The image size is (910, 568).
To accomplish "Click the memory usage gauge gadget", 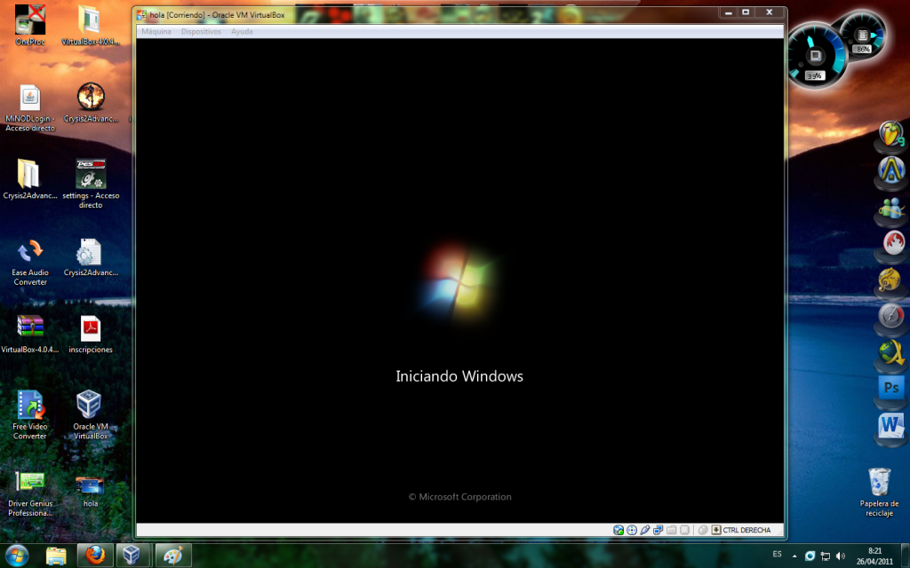I will pos(862,35).
